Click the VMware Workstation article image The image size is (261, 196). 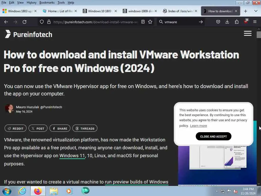[217, 165]
